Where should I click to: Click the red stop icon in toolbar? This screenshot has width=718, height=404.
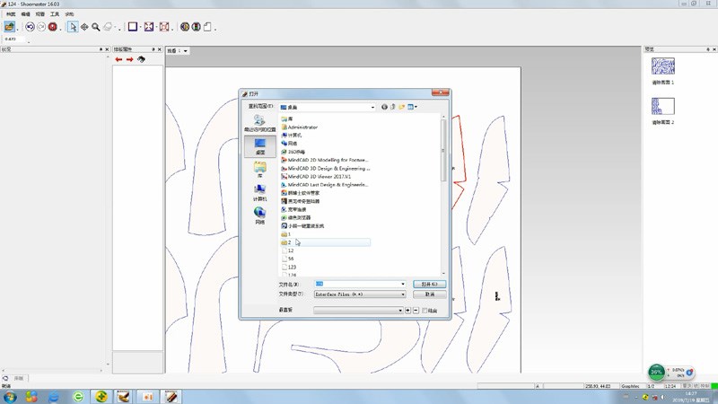[x=52, y=27]
